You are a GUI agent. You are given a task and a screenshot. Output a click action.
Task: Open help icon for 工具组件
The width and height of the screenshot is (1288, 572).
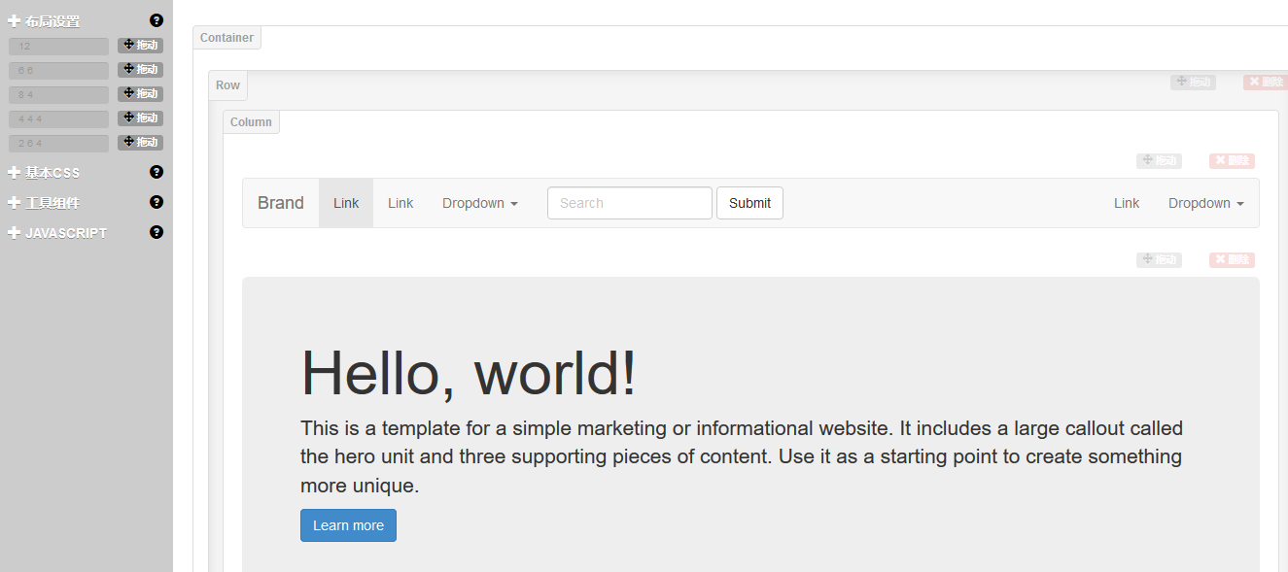tap(157, 202)
